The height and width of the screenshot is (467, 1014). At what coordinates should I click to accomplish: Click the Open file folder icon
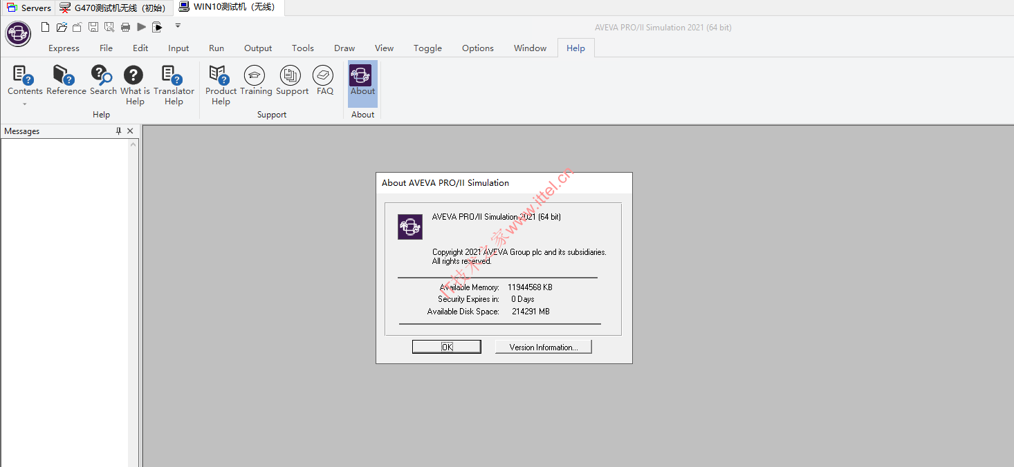pyautogui.click(x=62, y=27)
